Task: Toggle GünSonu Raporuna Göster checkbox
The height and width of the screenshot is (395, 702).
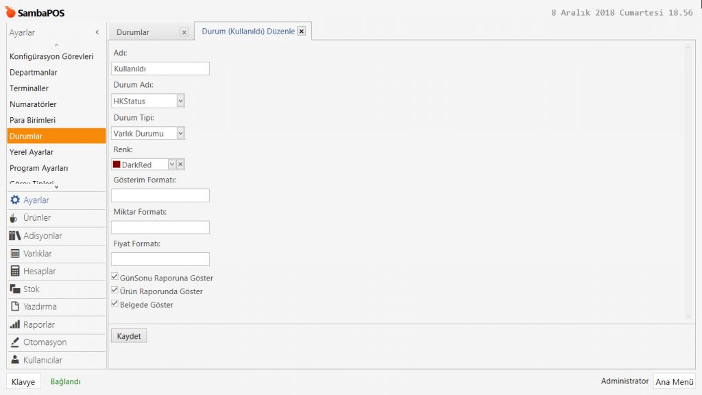Action: [x=115, y=277]
